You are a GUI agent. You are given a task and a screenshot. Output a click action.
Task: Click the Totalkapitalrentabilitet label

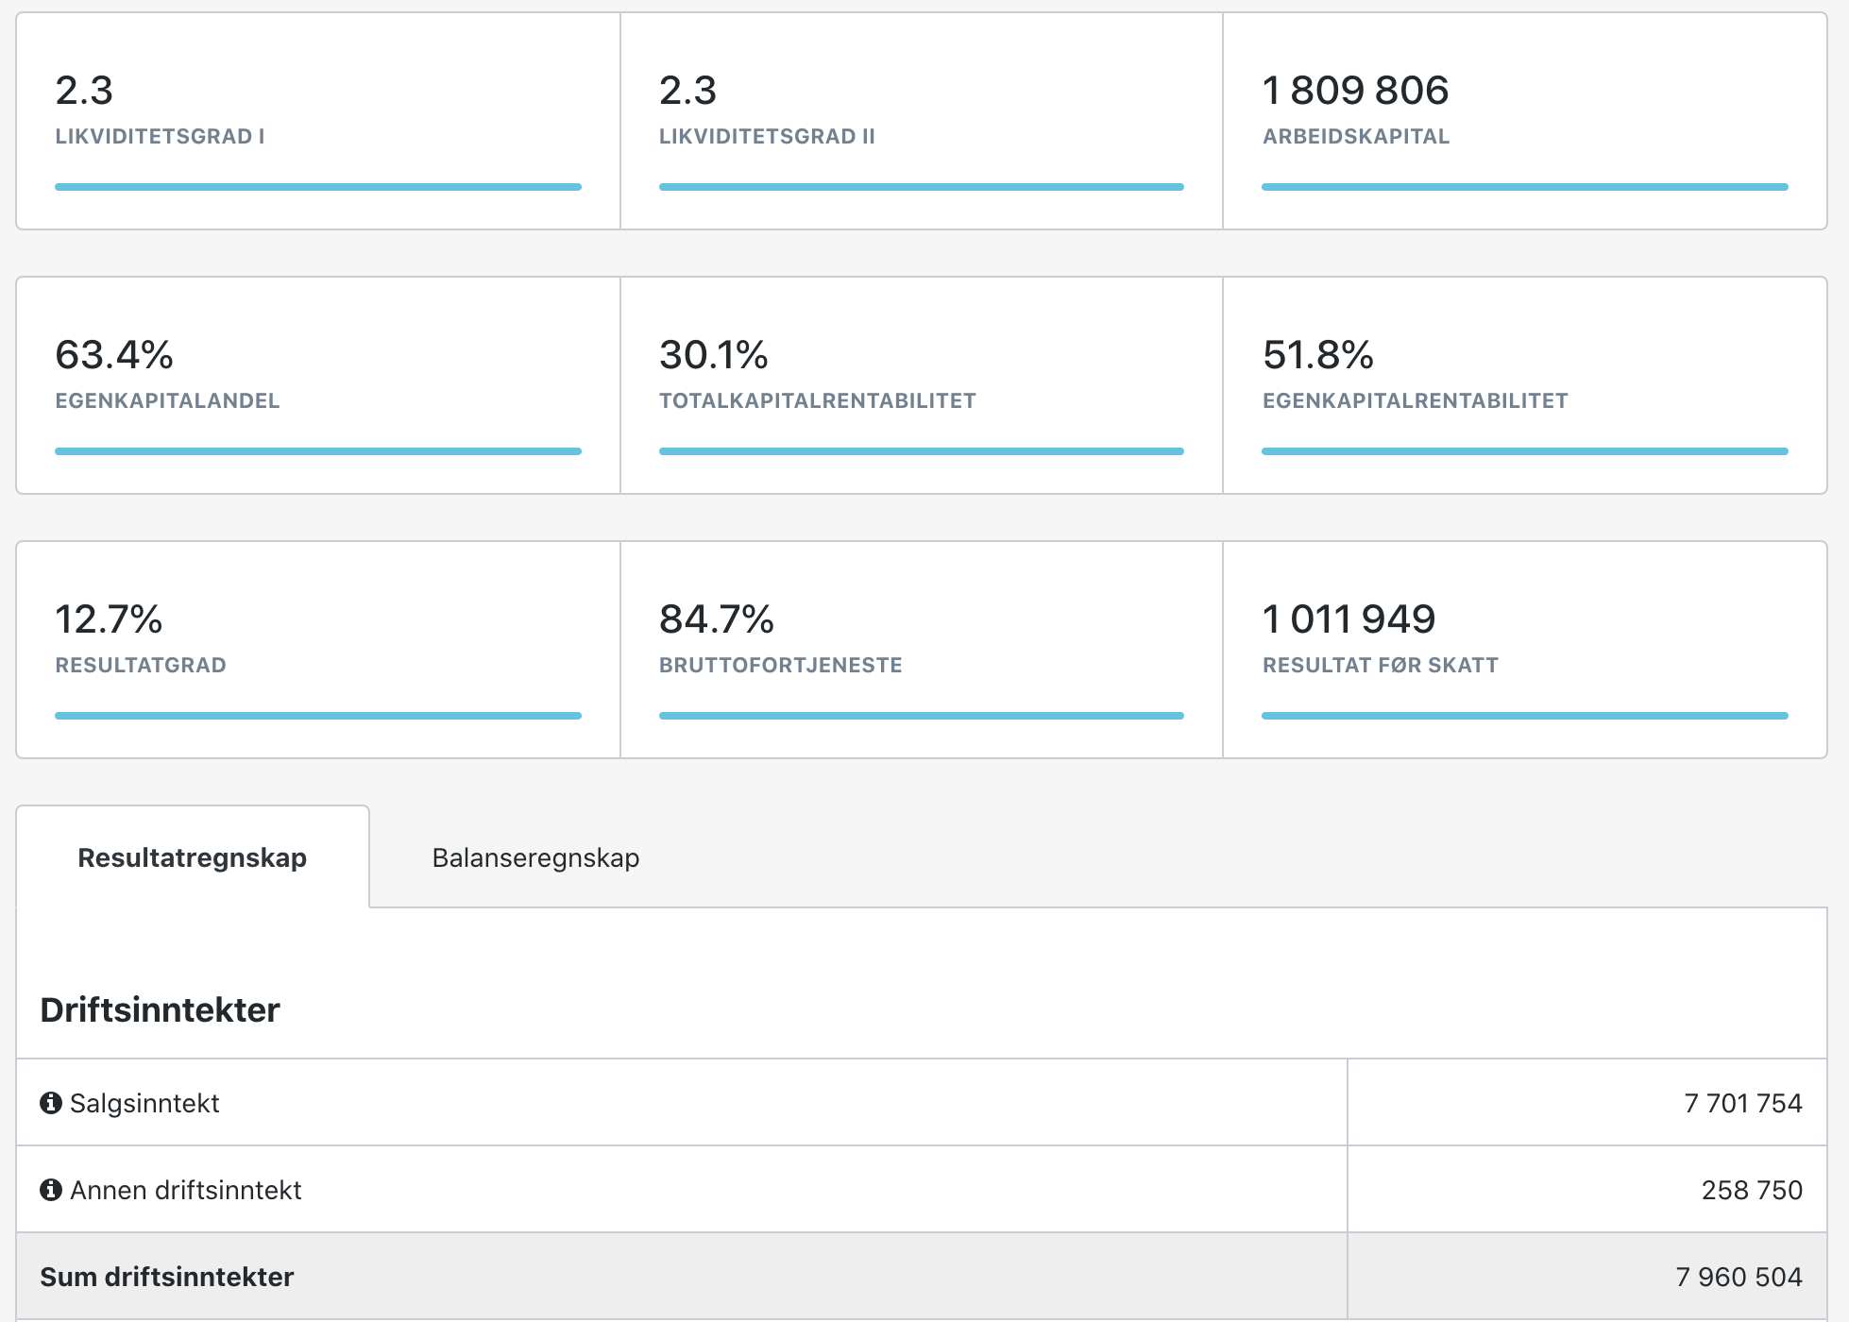(x=817, y=400)
